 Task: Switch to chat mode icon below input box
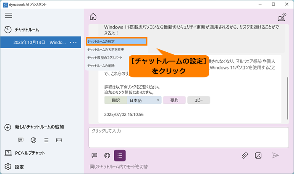coord(94,155)
